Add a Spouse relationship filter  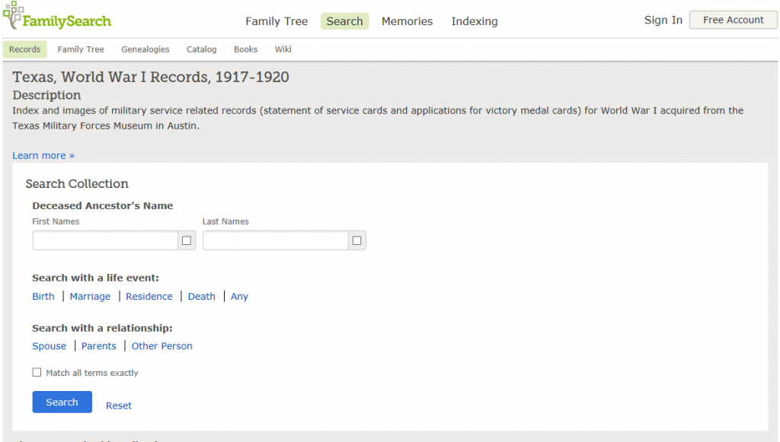pos(50,346)
